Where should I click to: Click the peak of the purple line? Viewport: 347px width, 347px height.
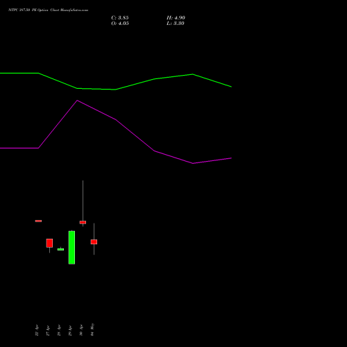point(77,101)
